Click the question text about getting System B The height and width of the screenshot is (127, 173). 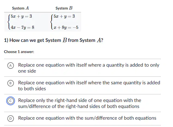pos(54,40)
